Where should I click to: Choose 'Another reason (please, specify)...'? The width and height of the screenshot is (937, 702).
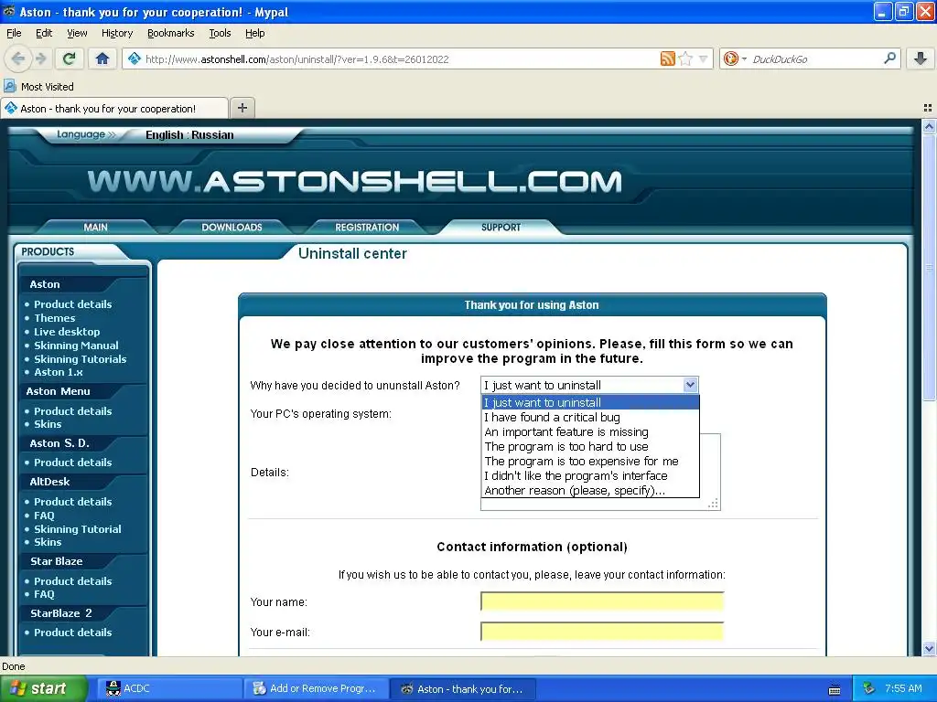click(590, 490)
